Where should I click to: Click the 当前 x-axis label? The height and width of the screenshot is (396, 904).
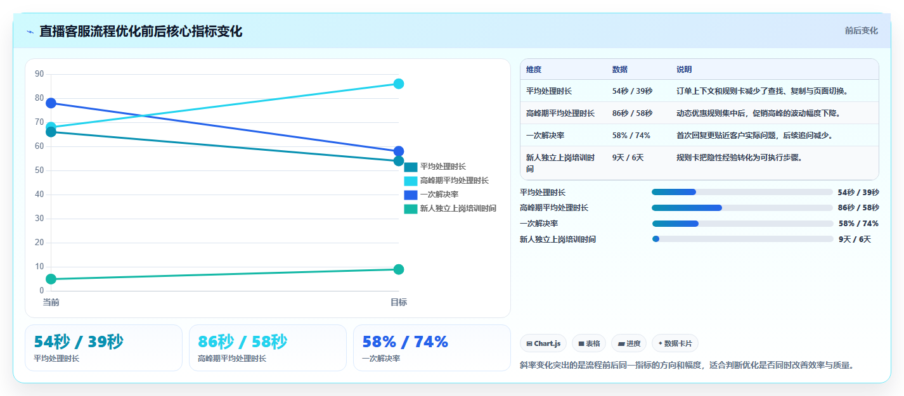51,302
